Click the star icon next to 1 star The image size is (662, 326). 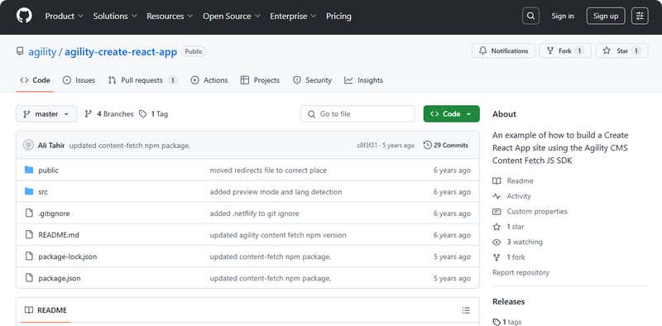(496, 227)
